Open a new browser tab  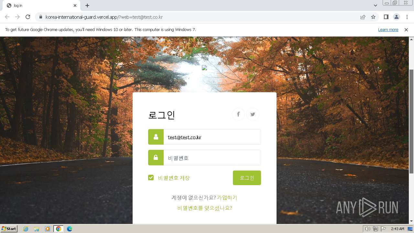(87, 6)
